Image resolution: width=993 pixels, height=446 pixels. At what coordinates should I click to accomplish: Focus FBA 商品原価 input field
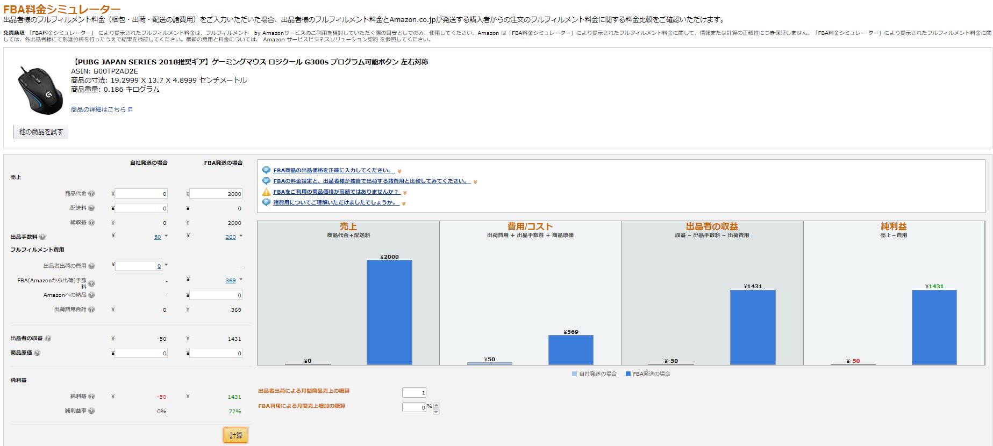pos(216,353)
